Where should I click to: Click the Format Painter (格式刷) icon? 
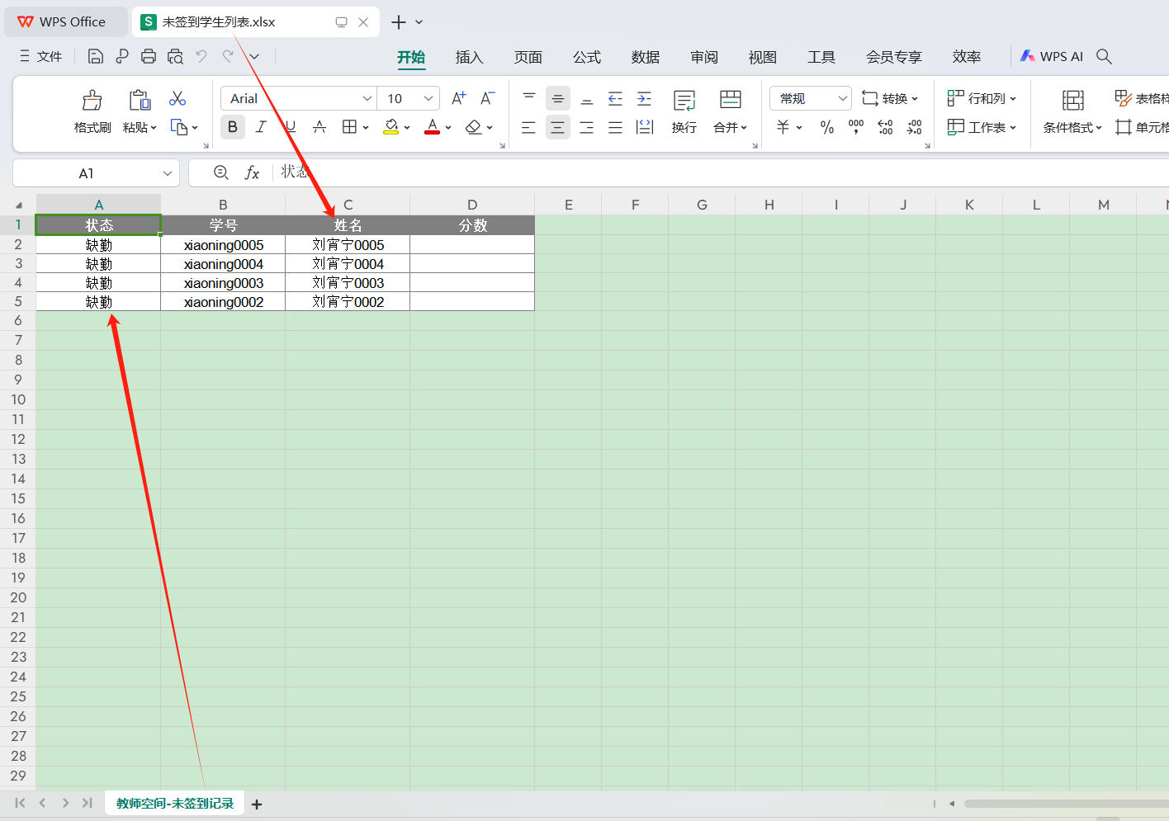pos(92,101)
